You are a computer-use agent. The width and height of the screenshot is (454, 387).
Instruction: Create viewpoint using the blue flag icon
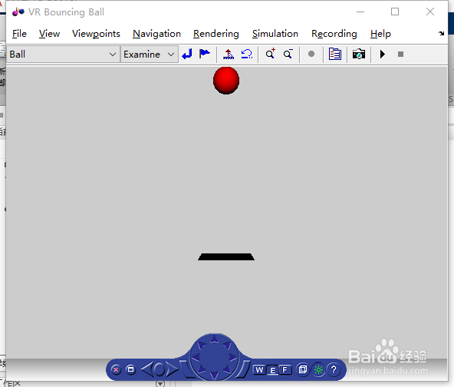coord(205,54)
